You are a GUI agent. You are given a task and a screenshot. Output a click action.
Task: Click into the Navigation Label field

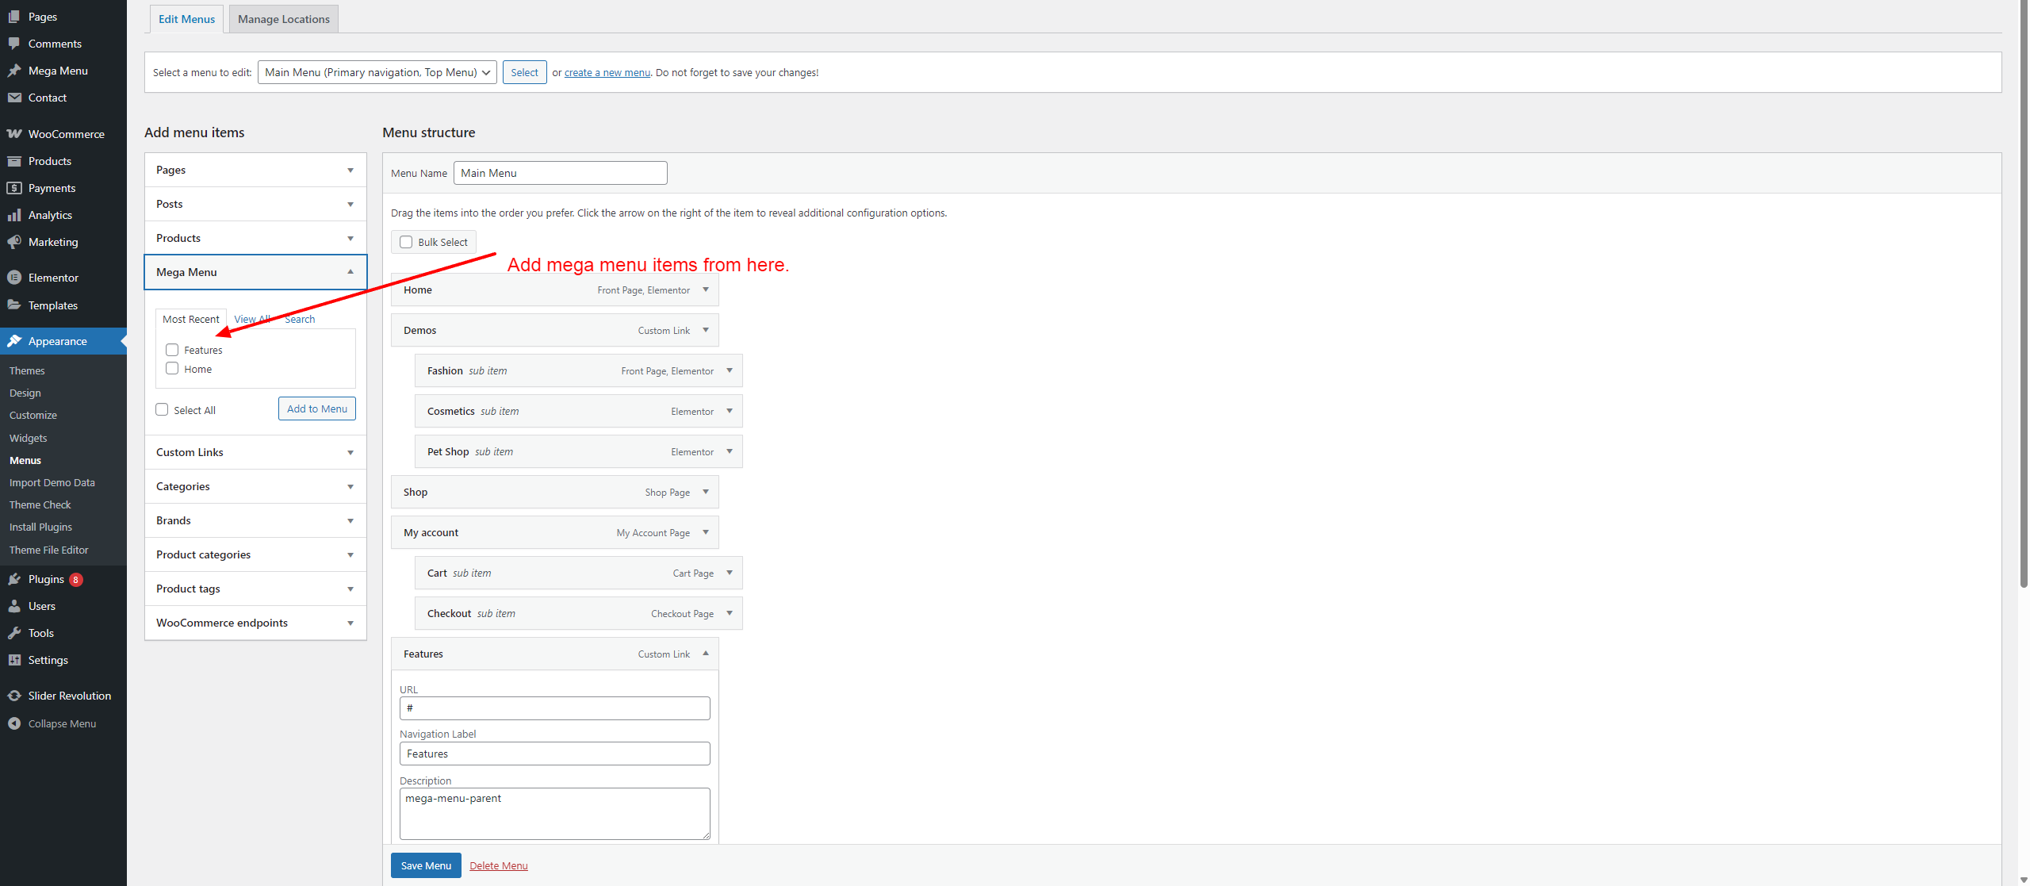point(554,754)
